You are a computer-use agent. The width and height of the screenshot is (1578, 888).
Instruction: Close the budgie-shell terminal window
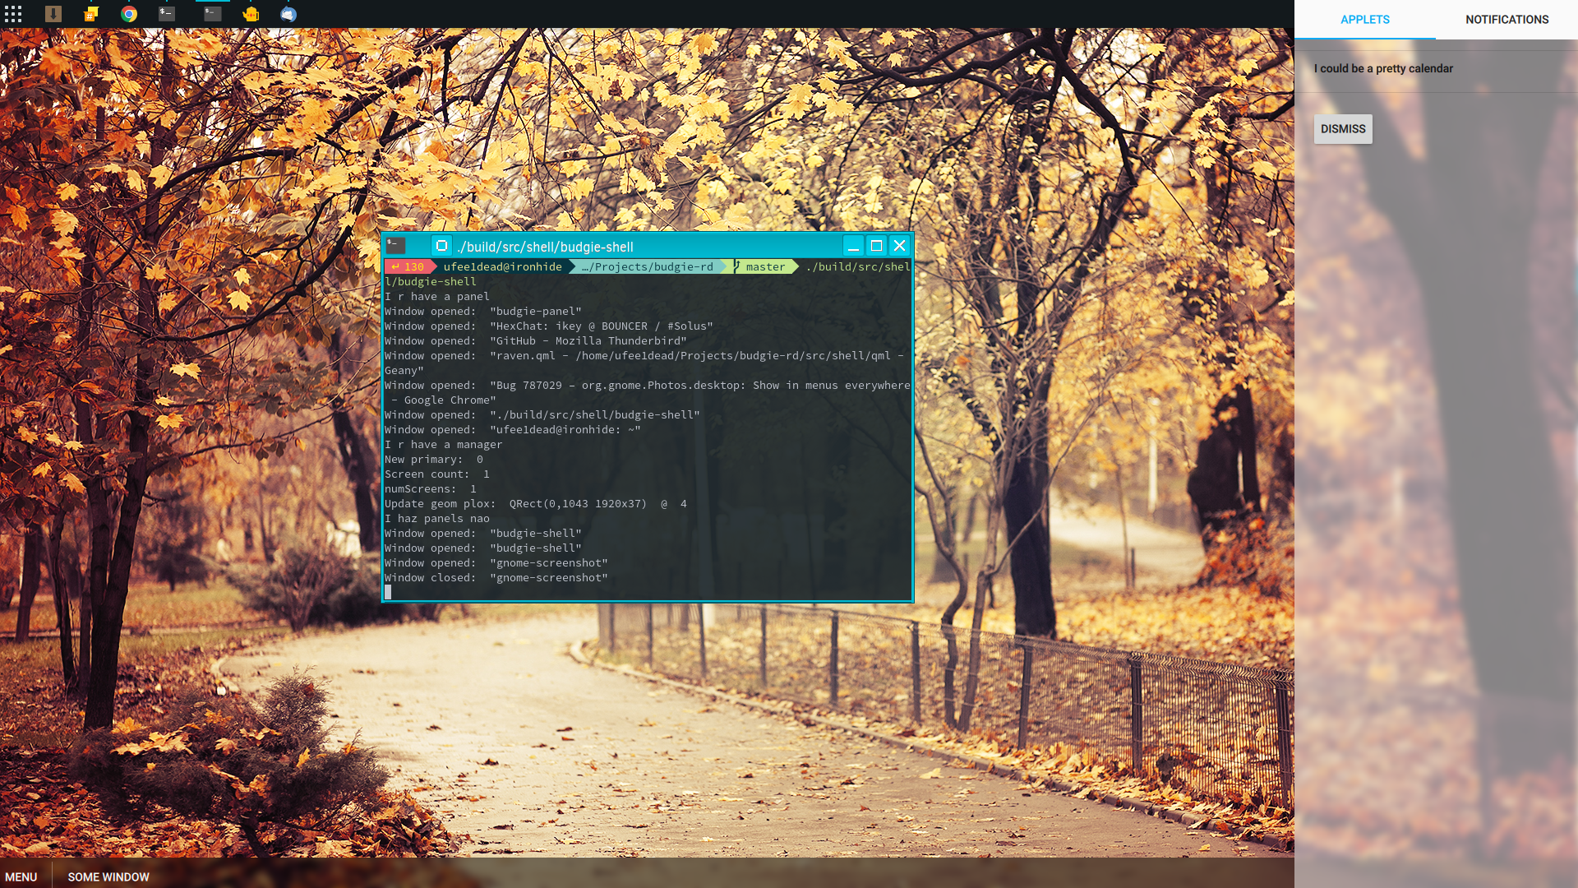coord(900,246)
